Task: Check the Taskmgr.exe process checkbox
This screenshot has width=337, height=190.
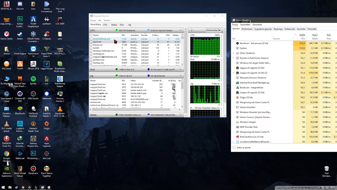Action: pos(91,63)
